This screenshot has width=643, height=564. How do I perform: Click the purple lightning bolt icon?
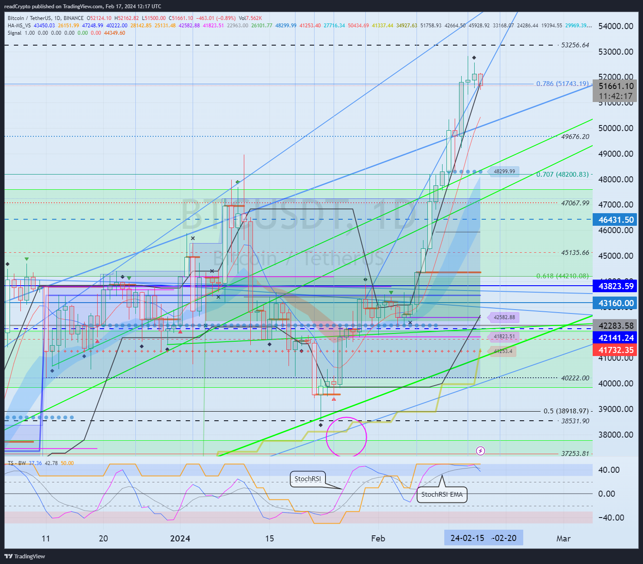click(x=480, y=451)
